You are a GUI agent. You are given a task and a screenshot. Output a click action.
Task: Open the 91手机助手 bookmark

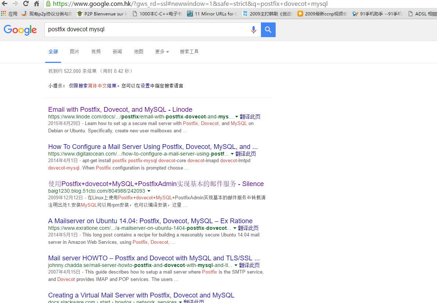click(377, 14)
